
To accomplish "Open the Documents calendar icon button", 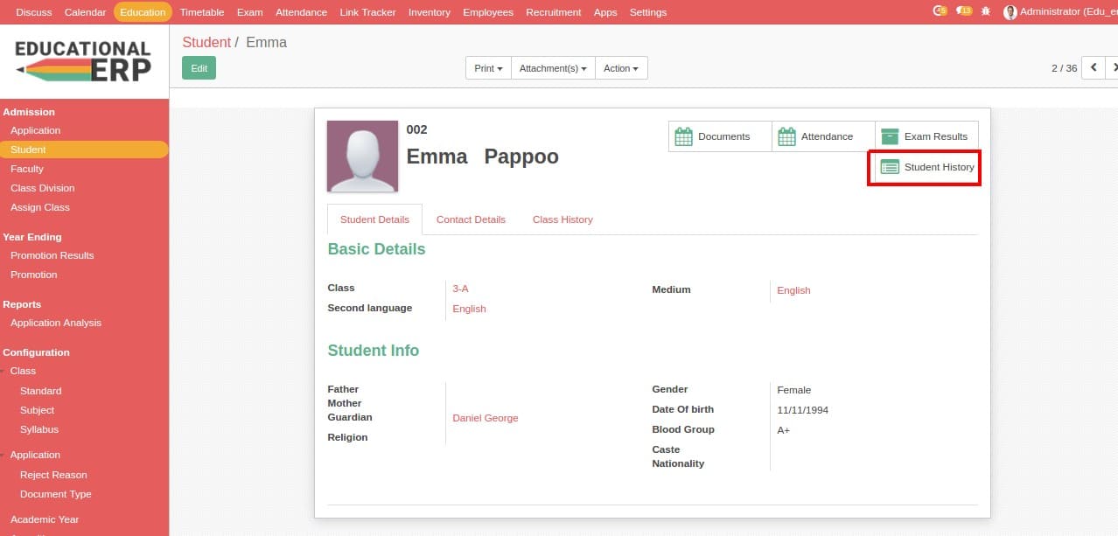I will tap(684, 136).
